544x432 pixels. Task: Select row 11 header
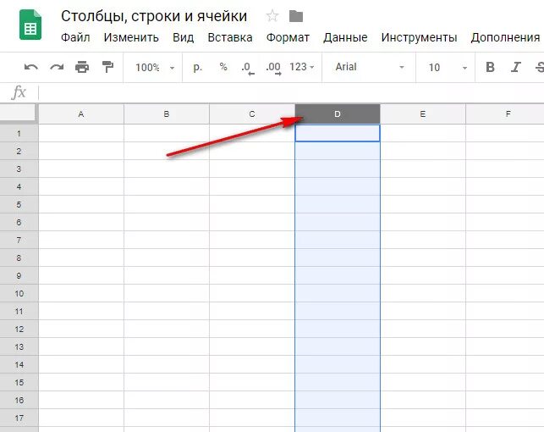(19, 311)
